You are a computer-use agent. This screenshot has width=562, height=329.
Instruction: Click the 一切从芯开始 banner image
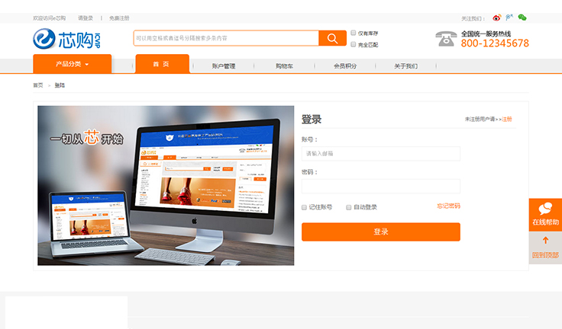point(166,185)
